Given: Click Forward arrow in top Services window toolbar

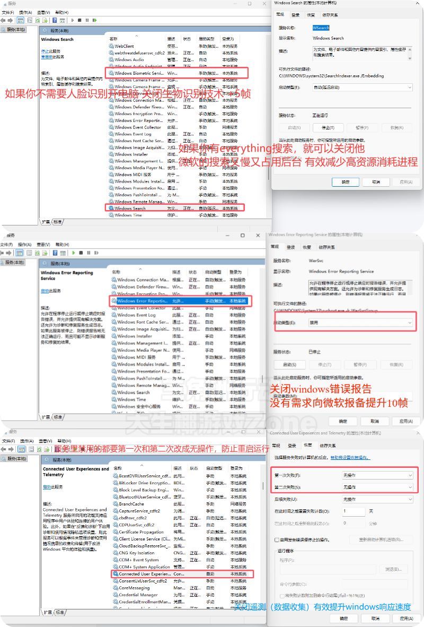Looking at the screenshot, I should (x=10, y=20).
